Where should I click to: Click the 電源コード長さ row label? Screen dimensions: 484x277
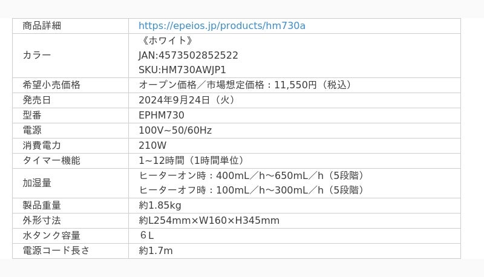56,250
